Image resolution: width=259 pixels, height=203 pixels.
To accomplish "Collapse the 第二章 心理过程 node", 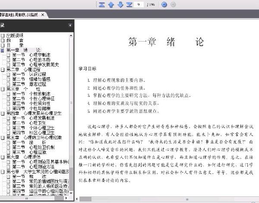I will [x=3, y=70].
